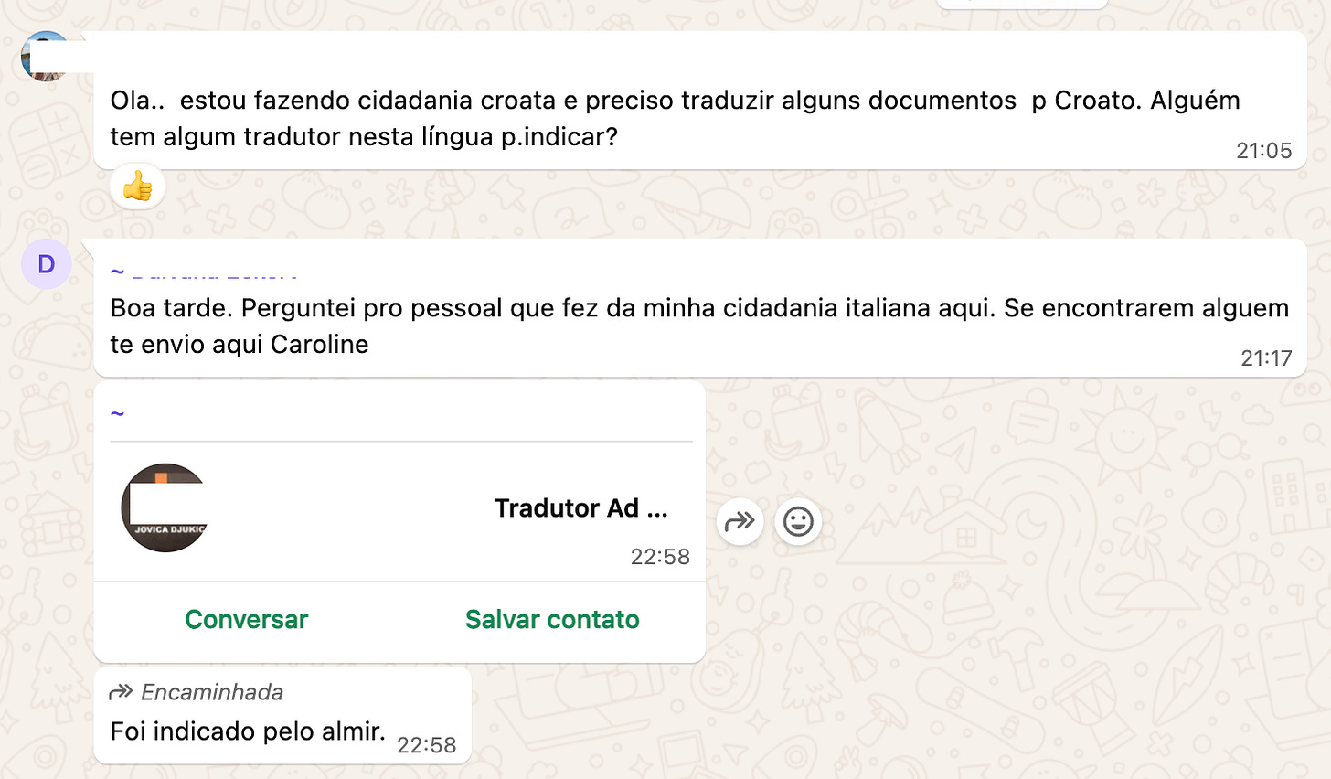This screenshot has height=779, width=1331.
Task: Click the Encaminhada forwarded arrow icon
Action: click(121, 693)
